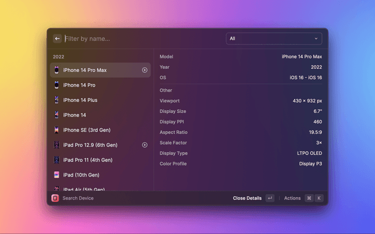Click the iPad (10th Gen) device icon
Screen dimensions: 375x234
(x=57, y=175)
